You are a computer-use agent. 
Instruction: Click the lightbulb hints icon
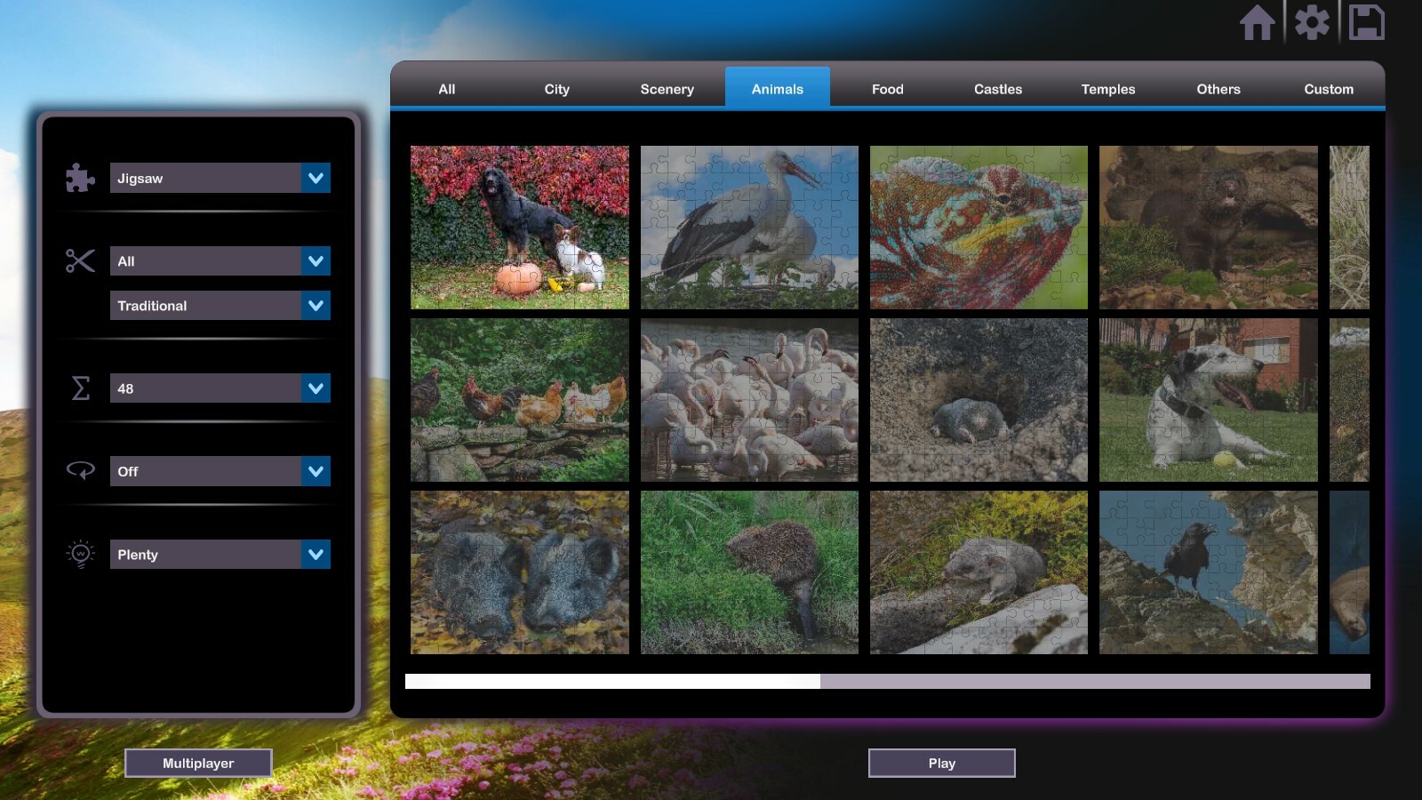point(79,554)
